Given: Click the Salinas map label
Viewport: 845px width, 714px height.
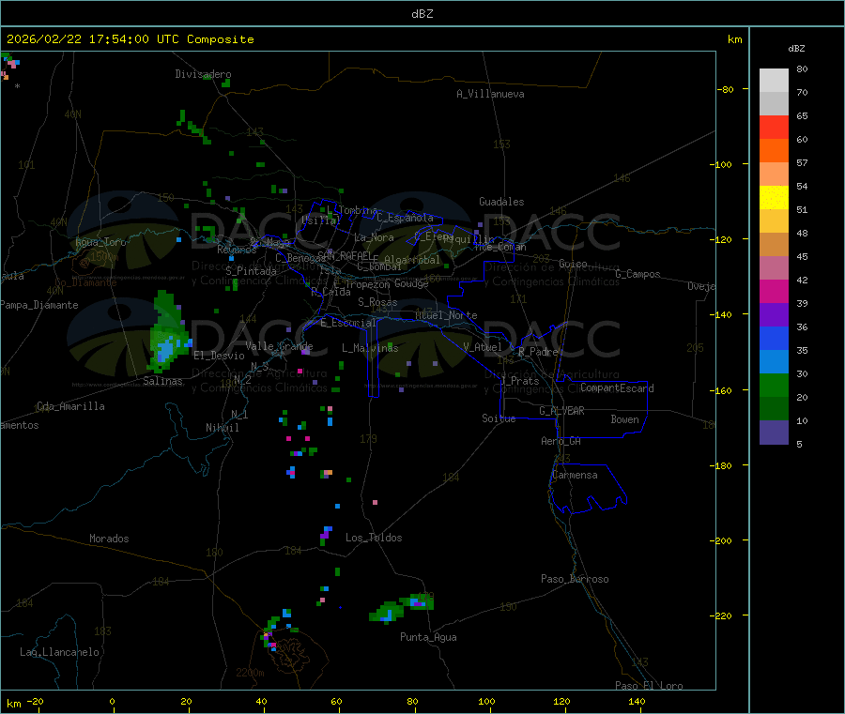Looking at the screenshot, I should 162,381.
